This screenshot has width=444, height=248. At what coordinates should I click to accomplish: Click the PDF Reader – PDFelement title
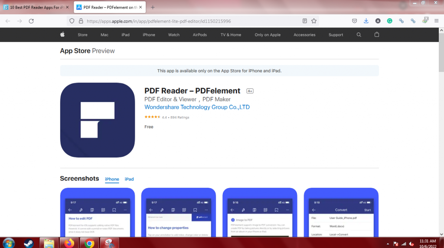click(x=192, y=91)
